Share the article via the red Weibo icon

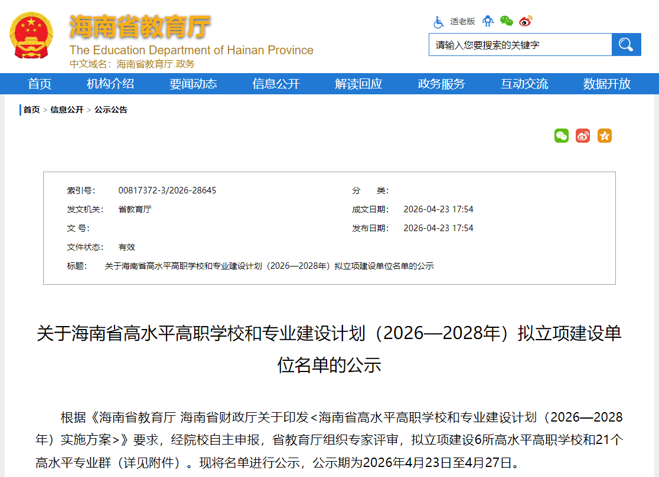coord(583,136)
